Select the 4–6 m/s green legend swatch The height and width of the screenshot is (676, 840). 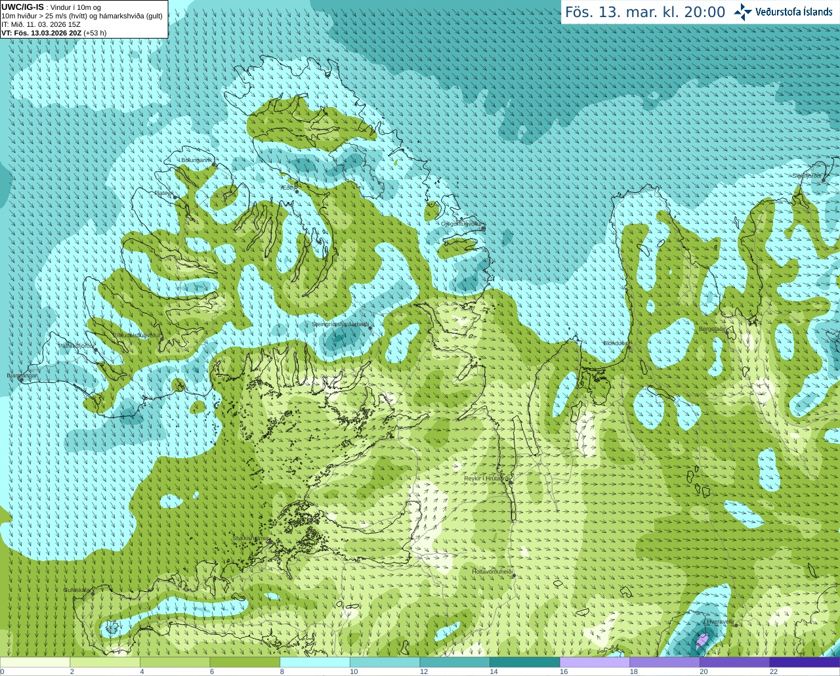(x=175, y=662)
